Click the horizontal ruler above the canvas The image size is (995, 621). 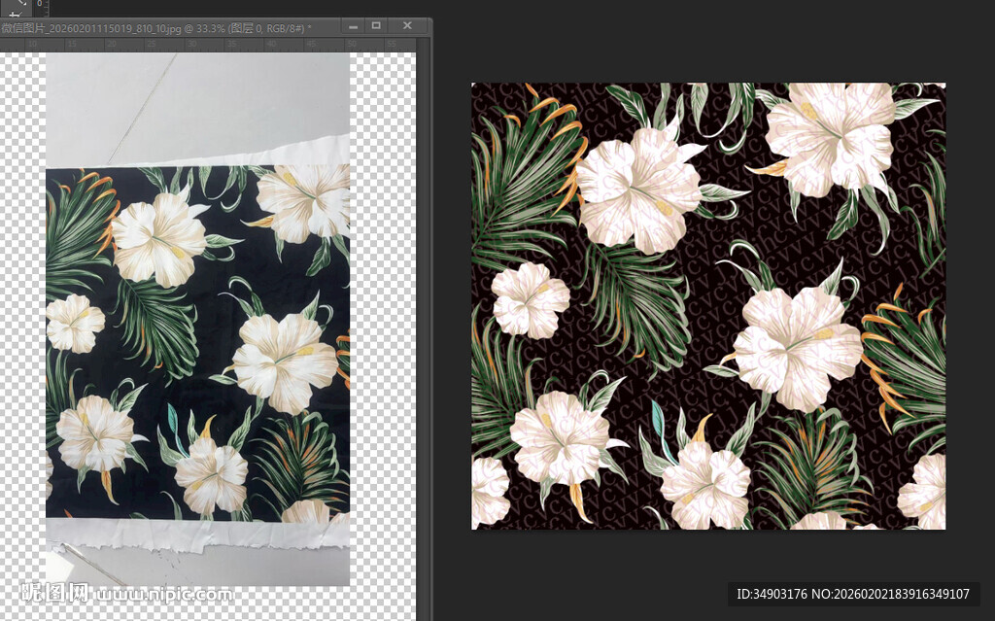click(x=194, y=45)
